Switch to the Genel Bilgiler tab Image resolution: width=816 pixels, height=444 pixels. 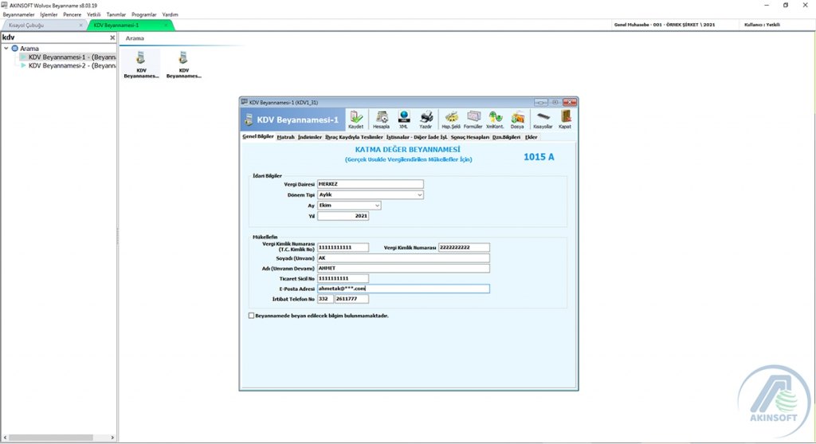(258, 136)
